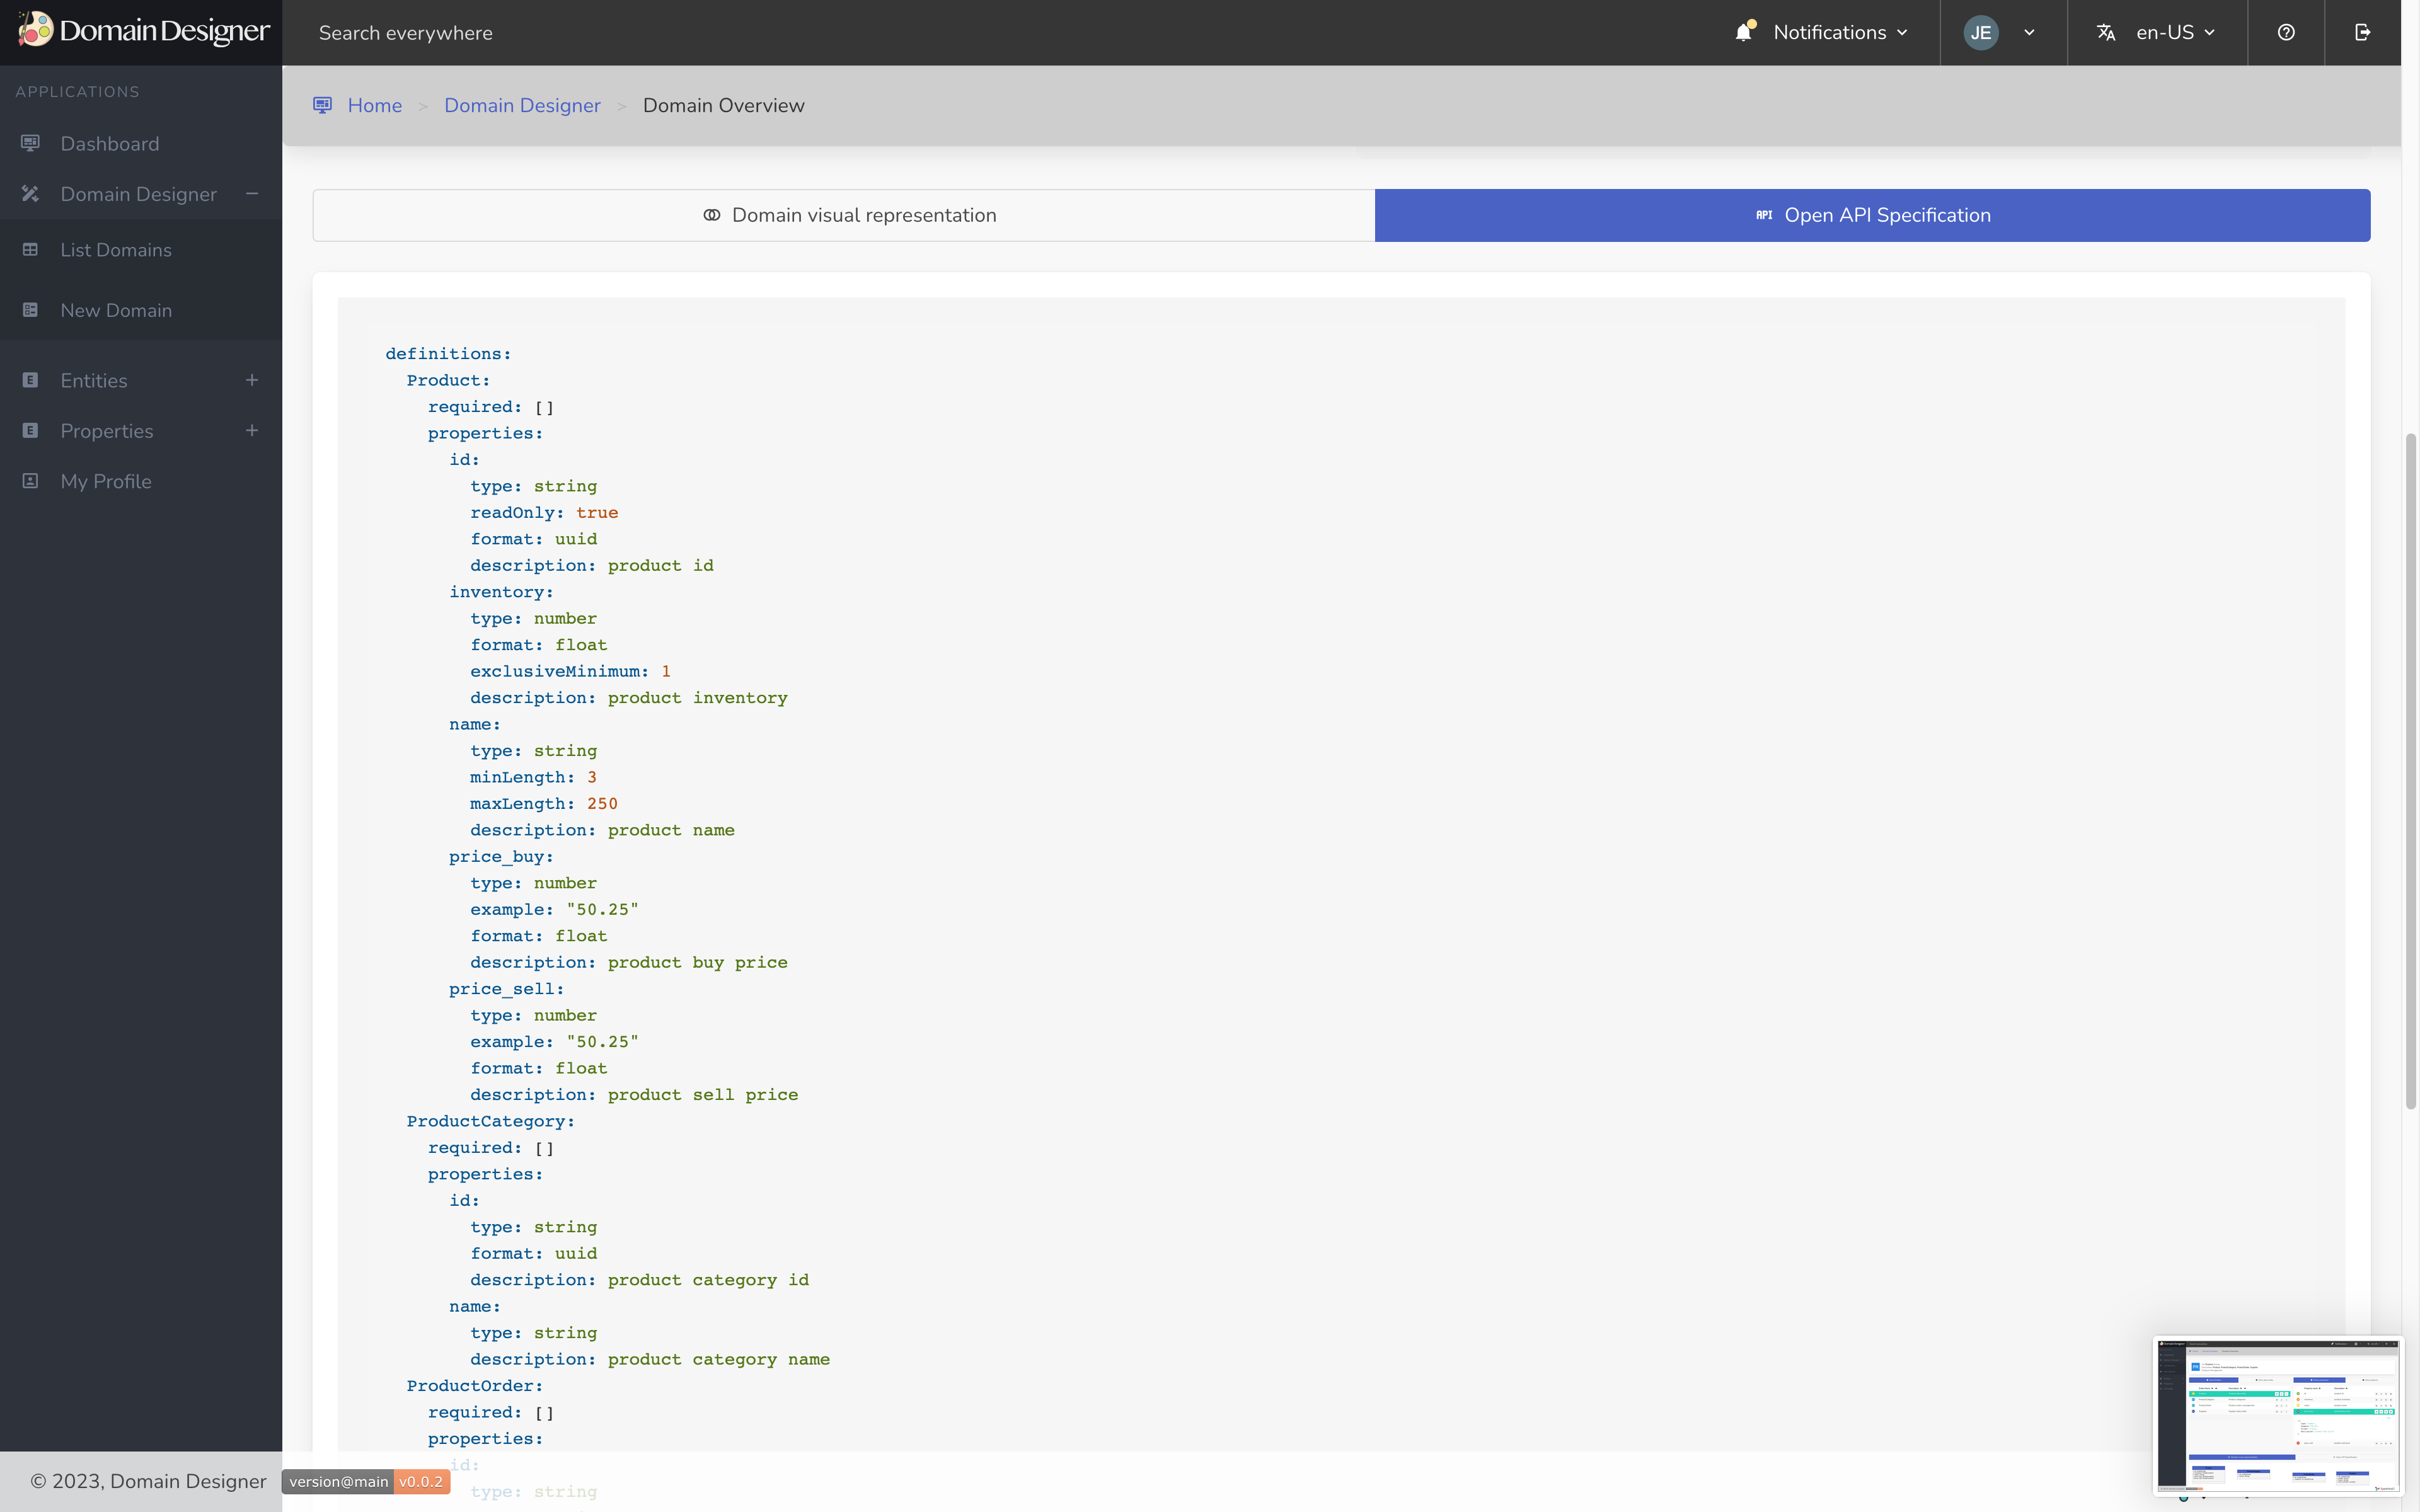Go to Home breadcrumb link

(374, 105)
